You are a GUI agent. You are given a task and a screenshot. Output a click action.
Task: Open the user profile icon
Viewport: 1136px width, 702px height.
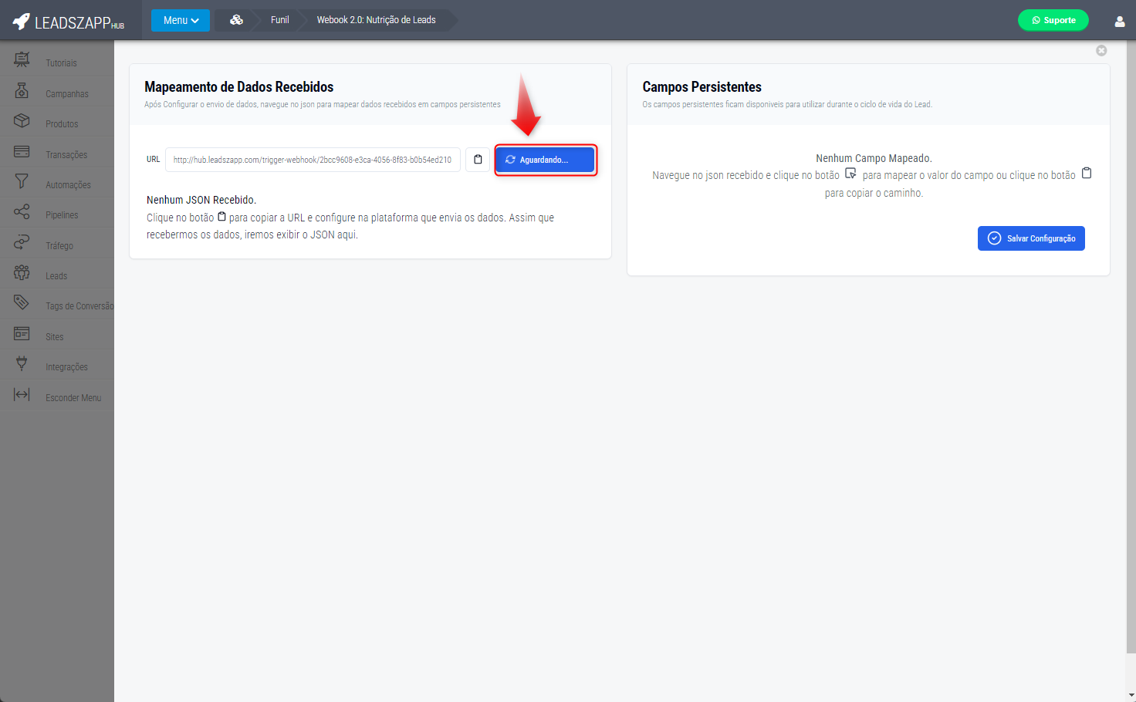(1120, 22)
